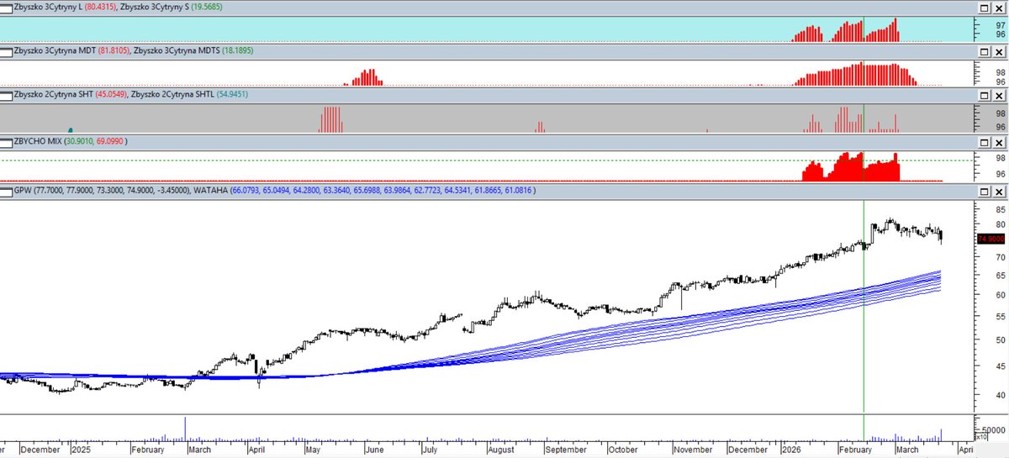
Task: Click the 55 level on price scale
Action: pyautogui.click(x=1001, y=317)
